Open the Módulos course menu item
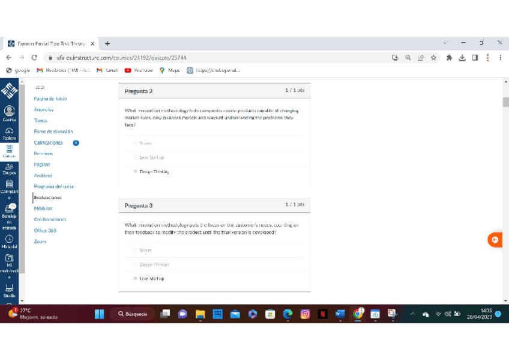509x360 pixels. [43, 209]
